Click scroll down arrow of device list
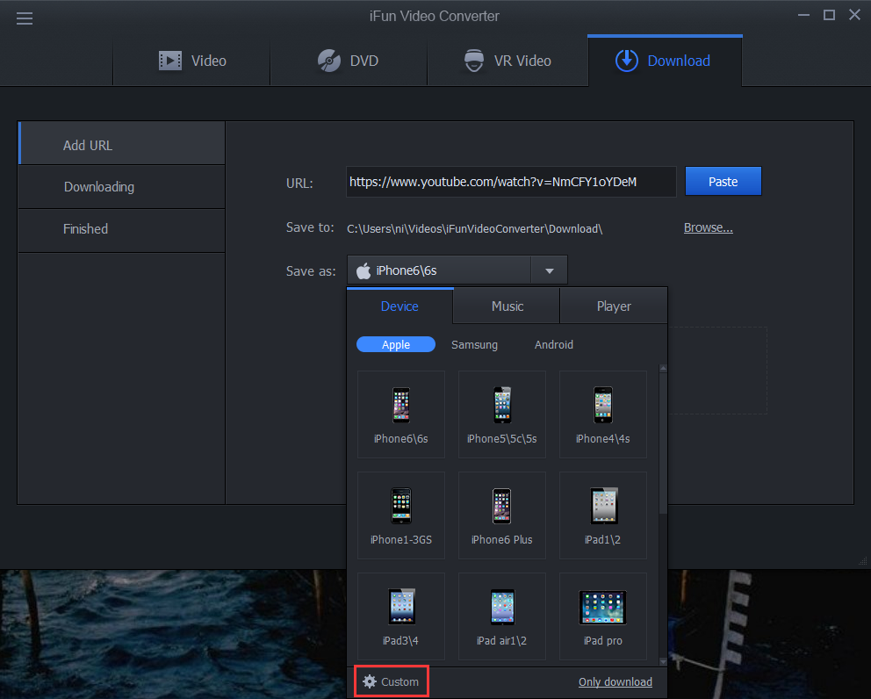The width and height of the screenshot is (871, 699). [663, 662]
